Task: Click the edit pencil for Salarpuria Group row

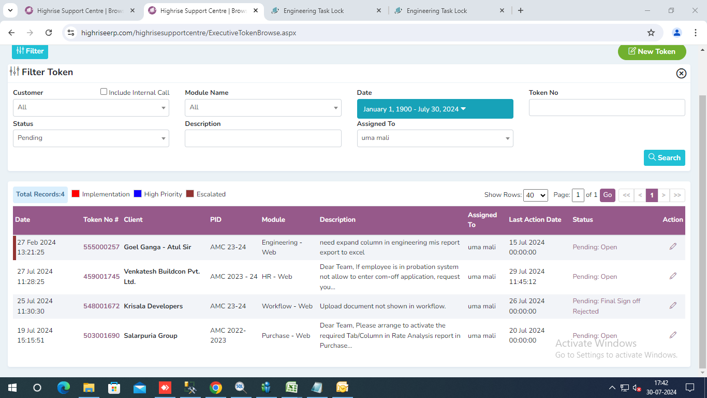Action: (673, 335)
